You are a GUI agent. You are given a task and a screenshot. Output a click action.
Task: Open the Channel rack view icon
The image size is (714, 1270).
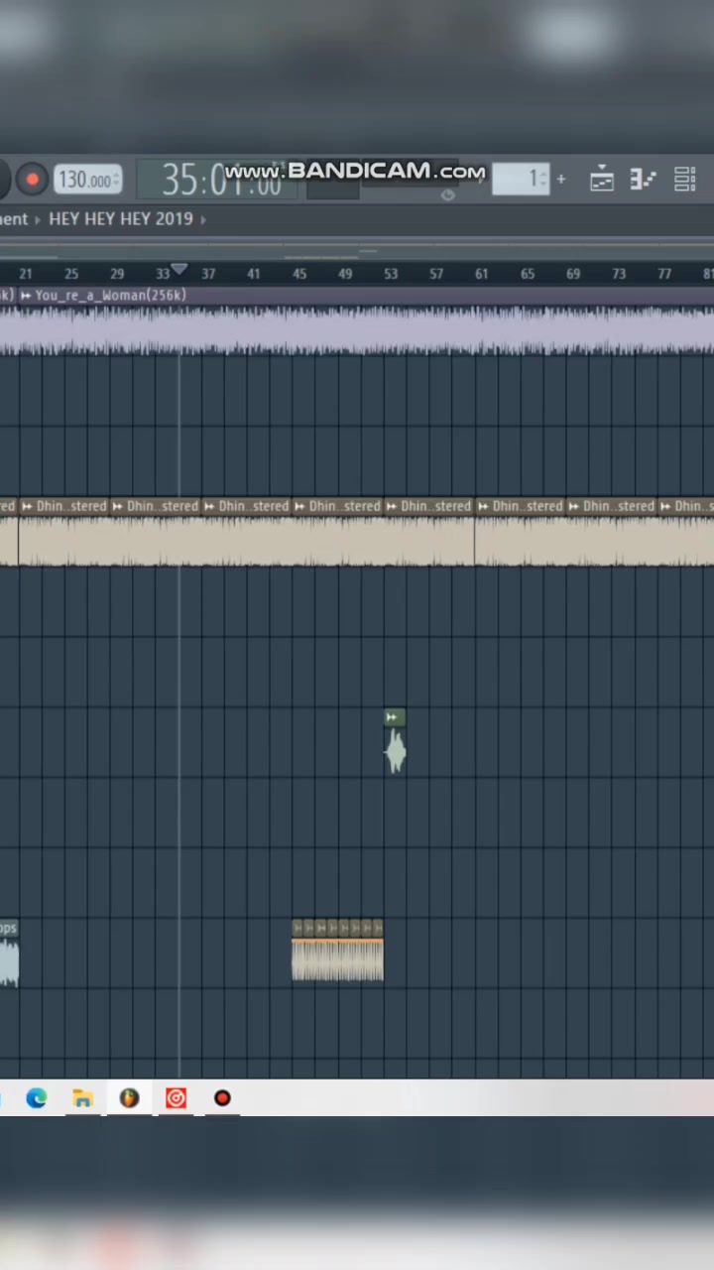point(684,180)
